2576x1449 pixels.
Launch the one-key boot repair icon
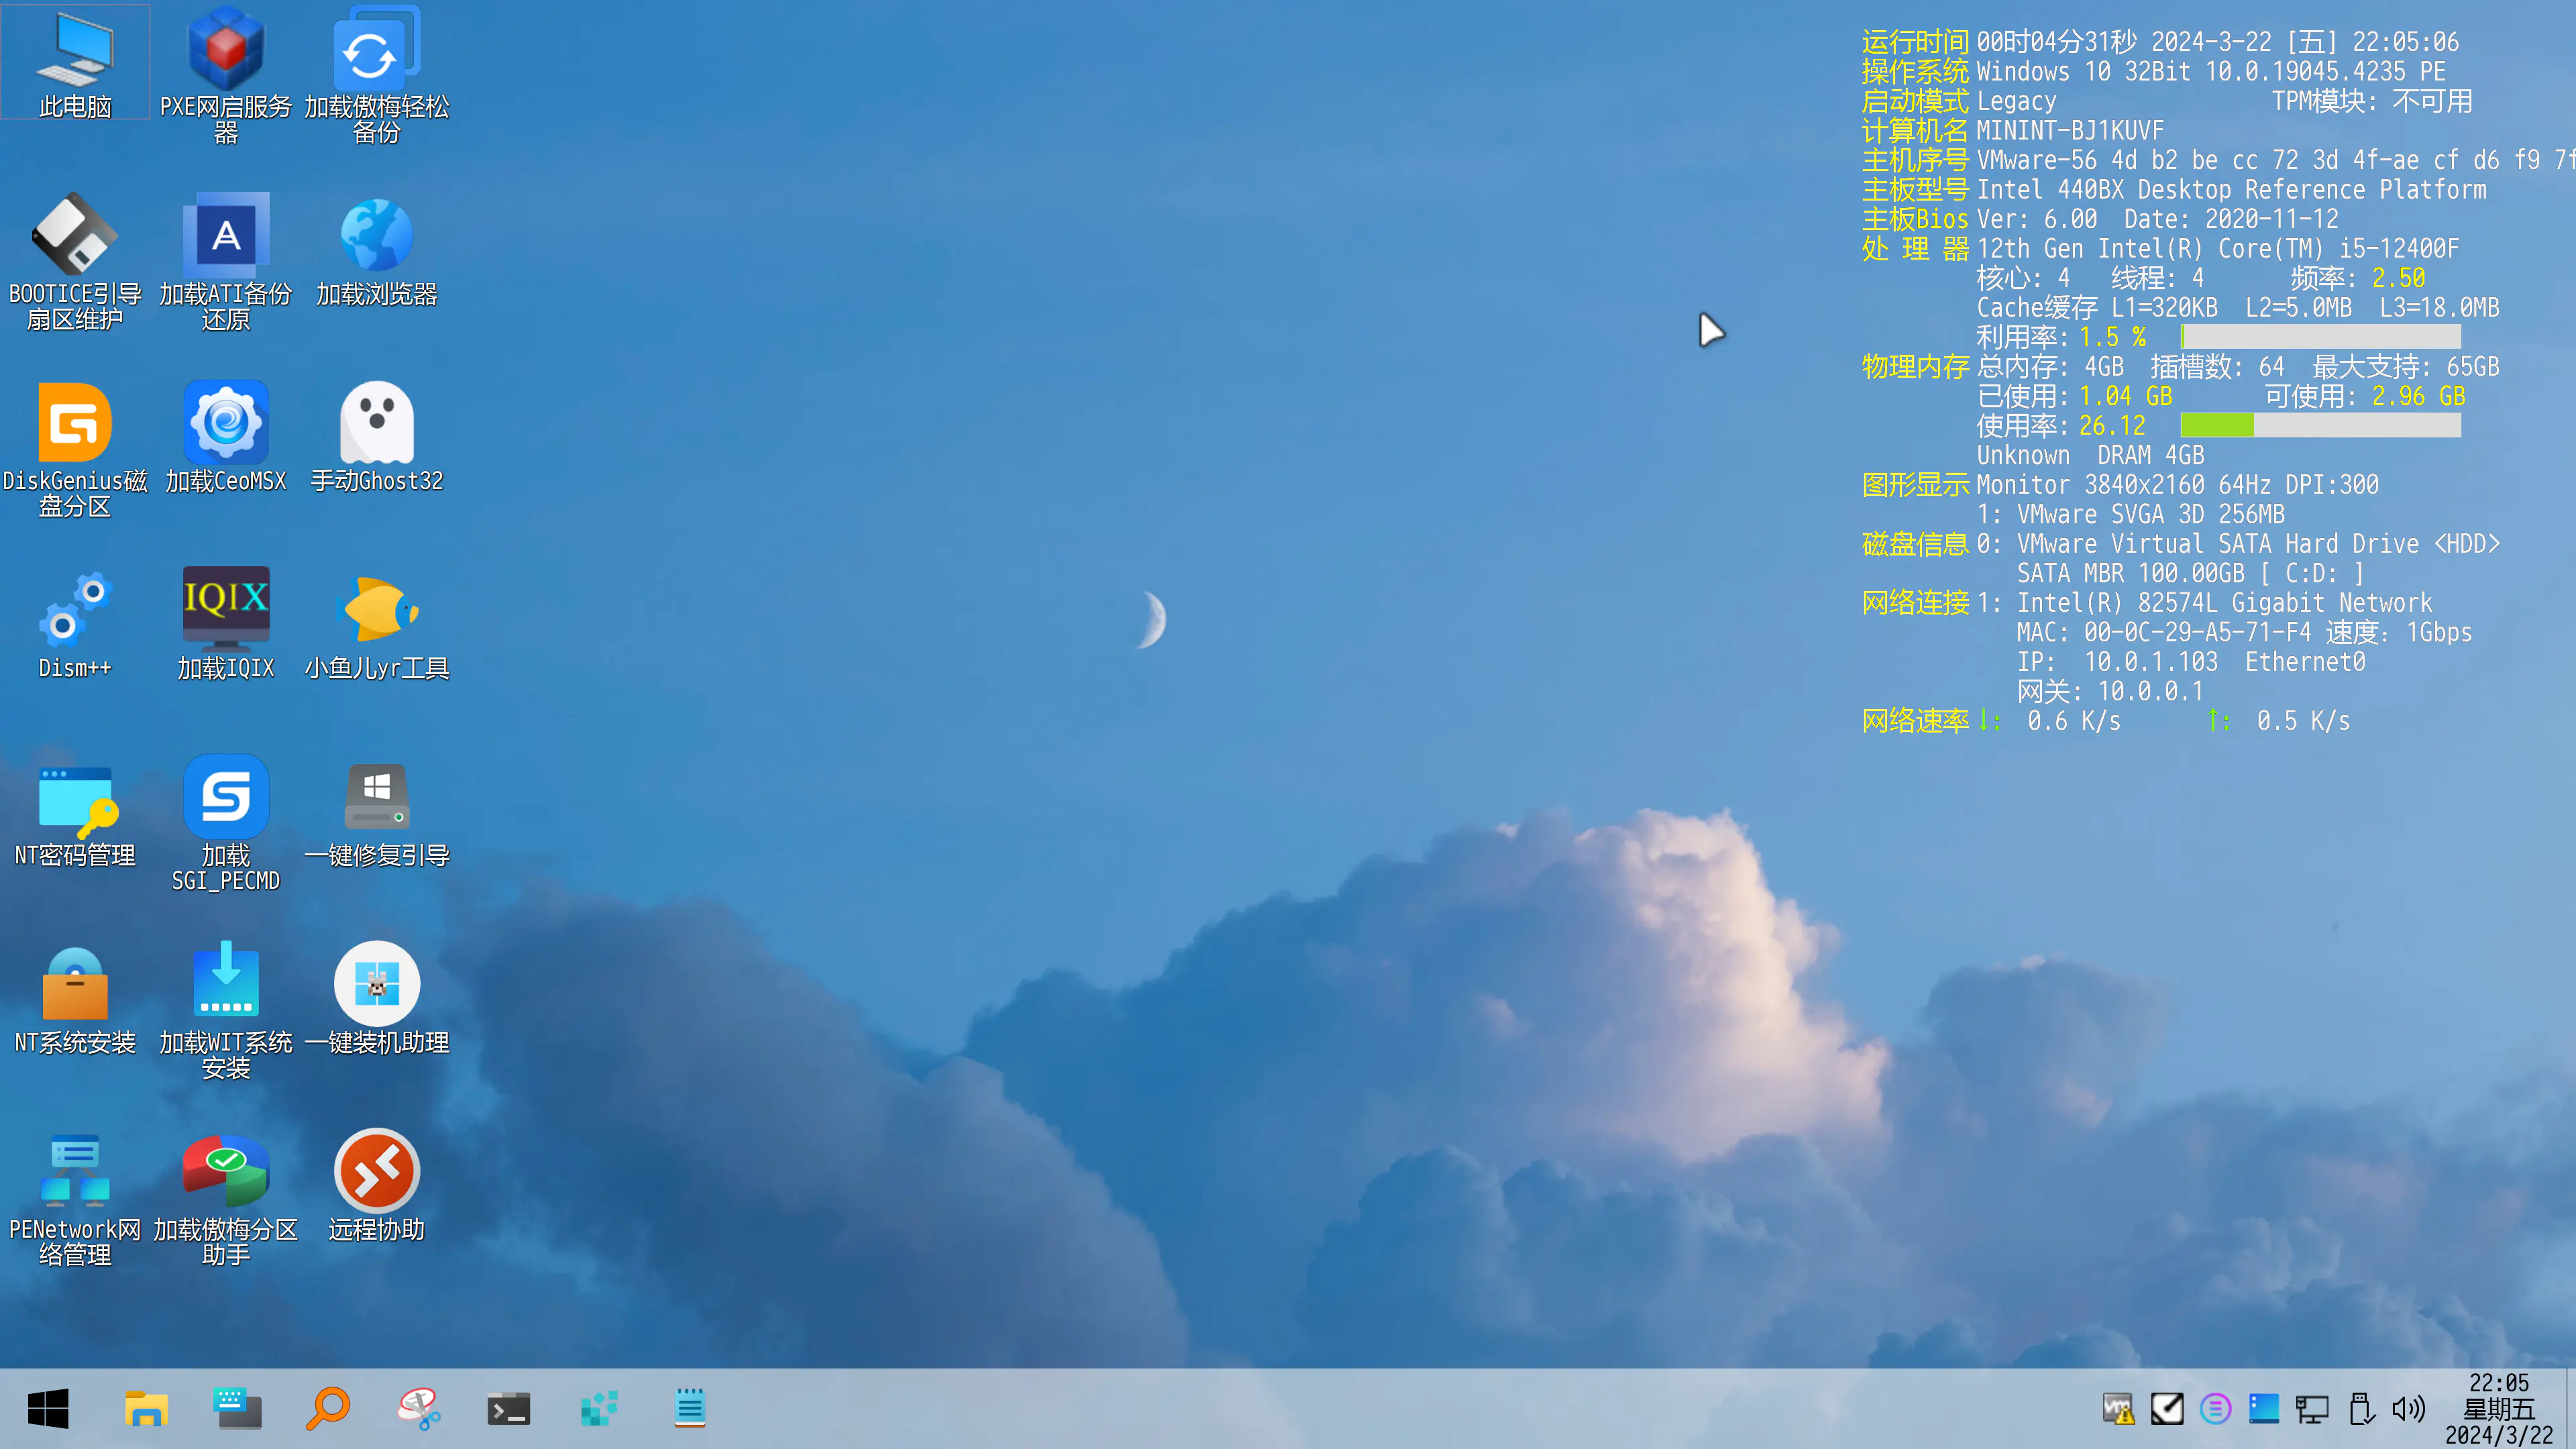pyautogui.click(x=376, y=798)
